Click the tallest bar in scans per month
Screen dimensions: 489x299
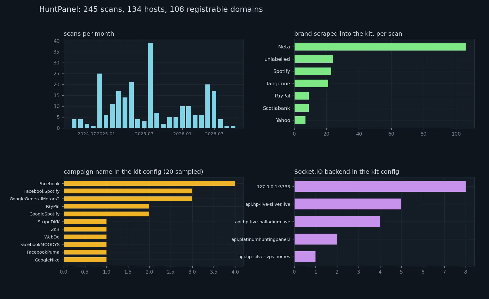150,85
